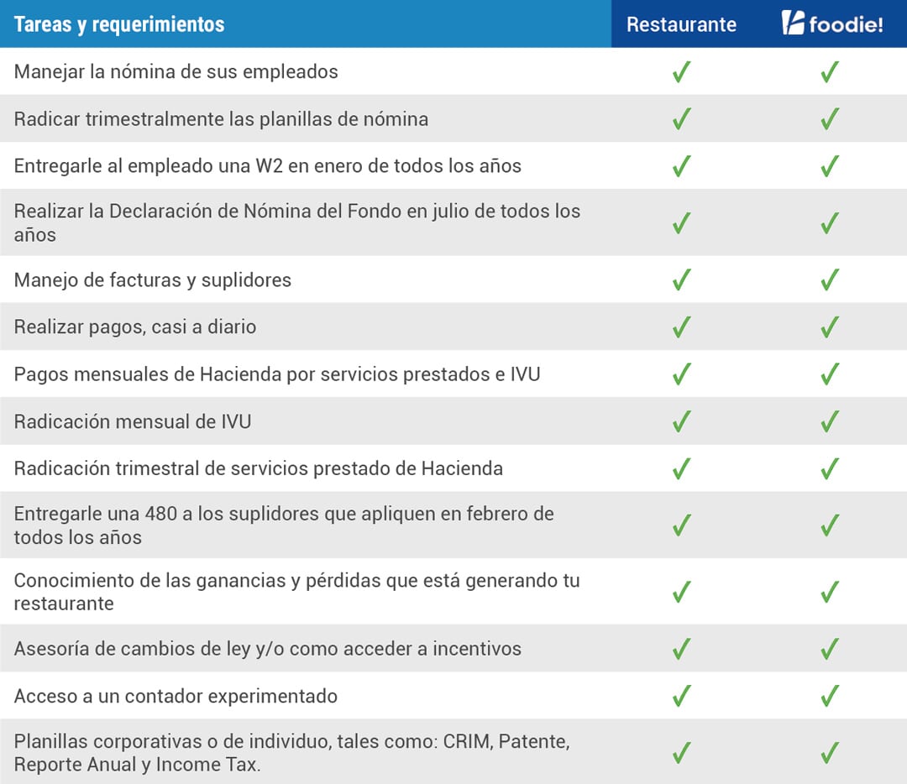907x784 pixels.
Task: Click foodie! checkmark for ganancias y pérdidas row
Action: pos(830,592)
